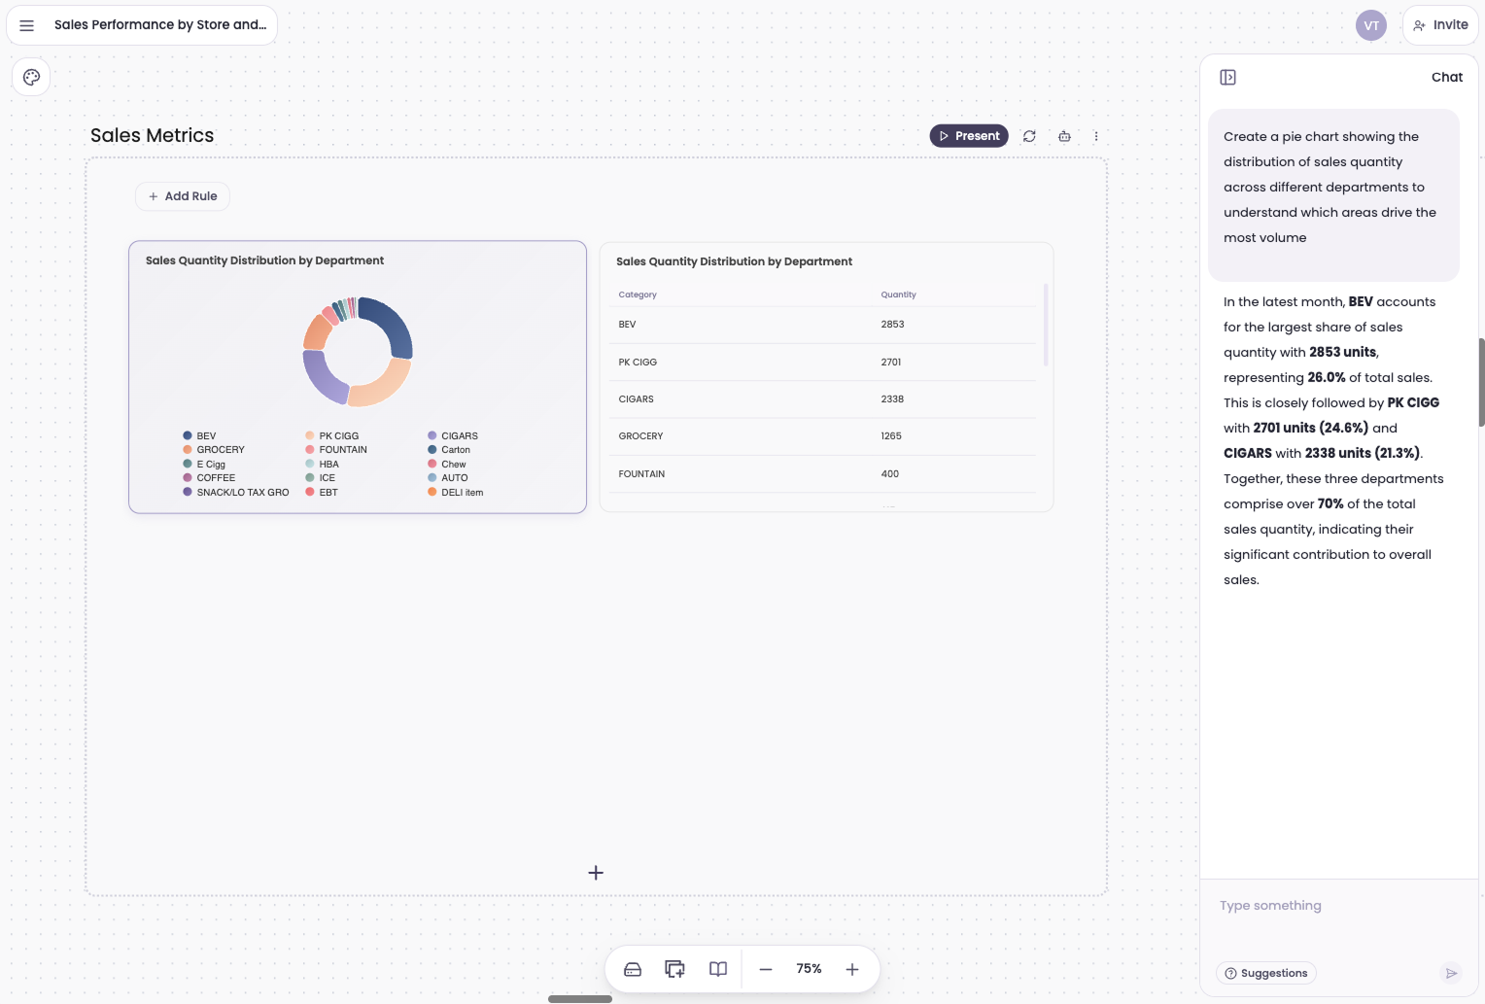Viewport: 1485px width, 1004px height.
Task: Open the hamburger menu in top-left corner
Action: coord(26,25)
